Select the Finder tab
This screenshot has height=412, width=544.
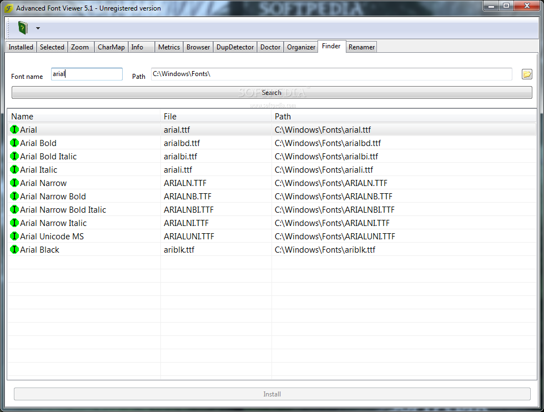(x=331, y=46)
